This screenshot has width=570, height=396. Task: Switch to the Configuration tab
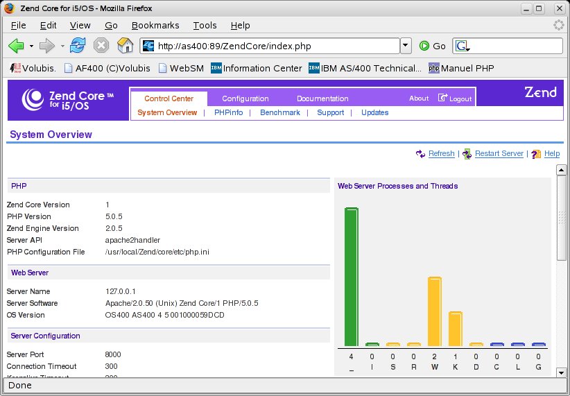pos(245,98)
